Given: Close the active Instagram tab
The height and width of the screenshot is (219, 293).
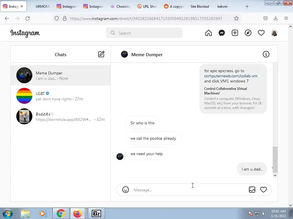Looking at the screenshot, I should 22,6.
